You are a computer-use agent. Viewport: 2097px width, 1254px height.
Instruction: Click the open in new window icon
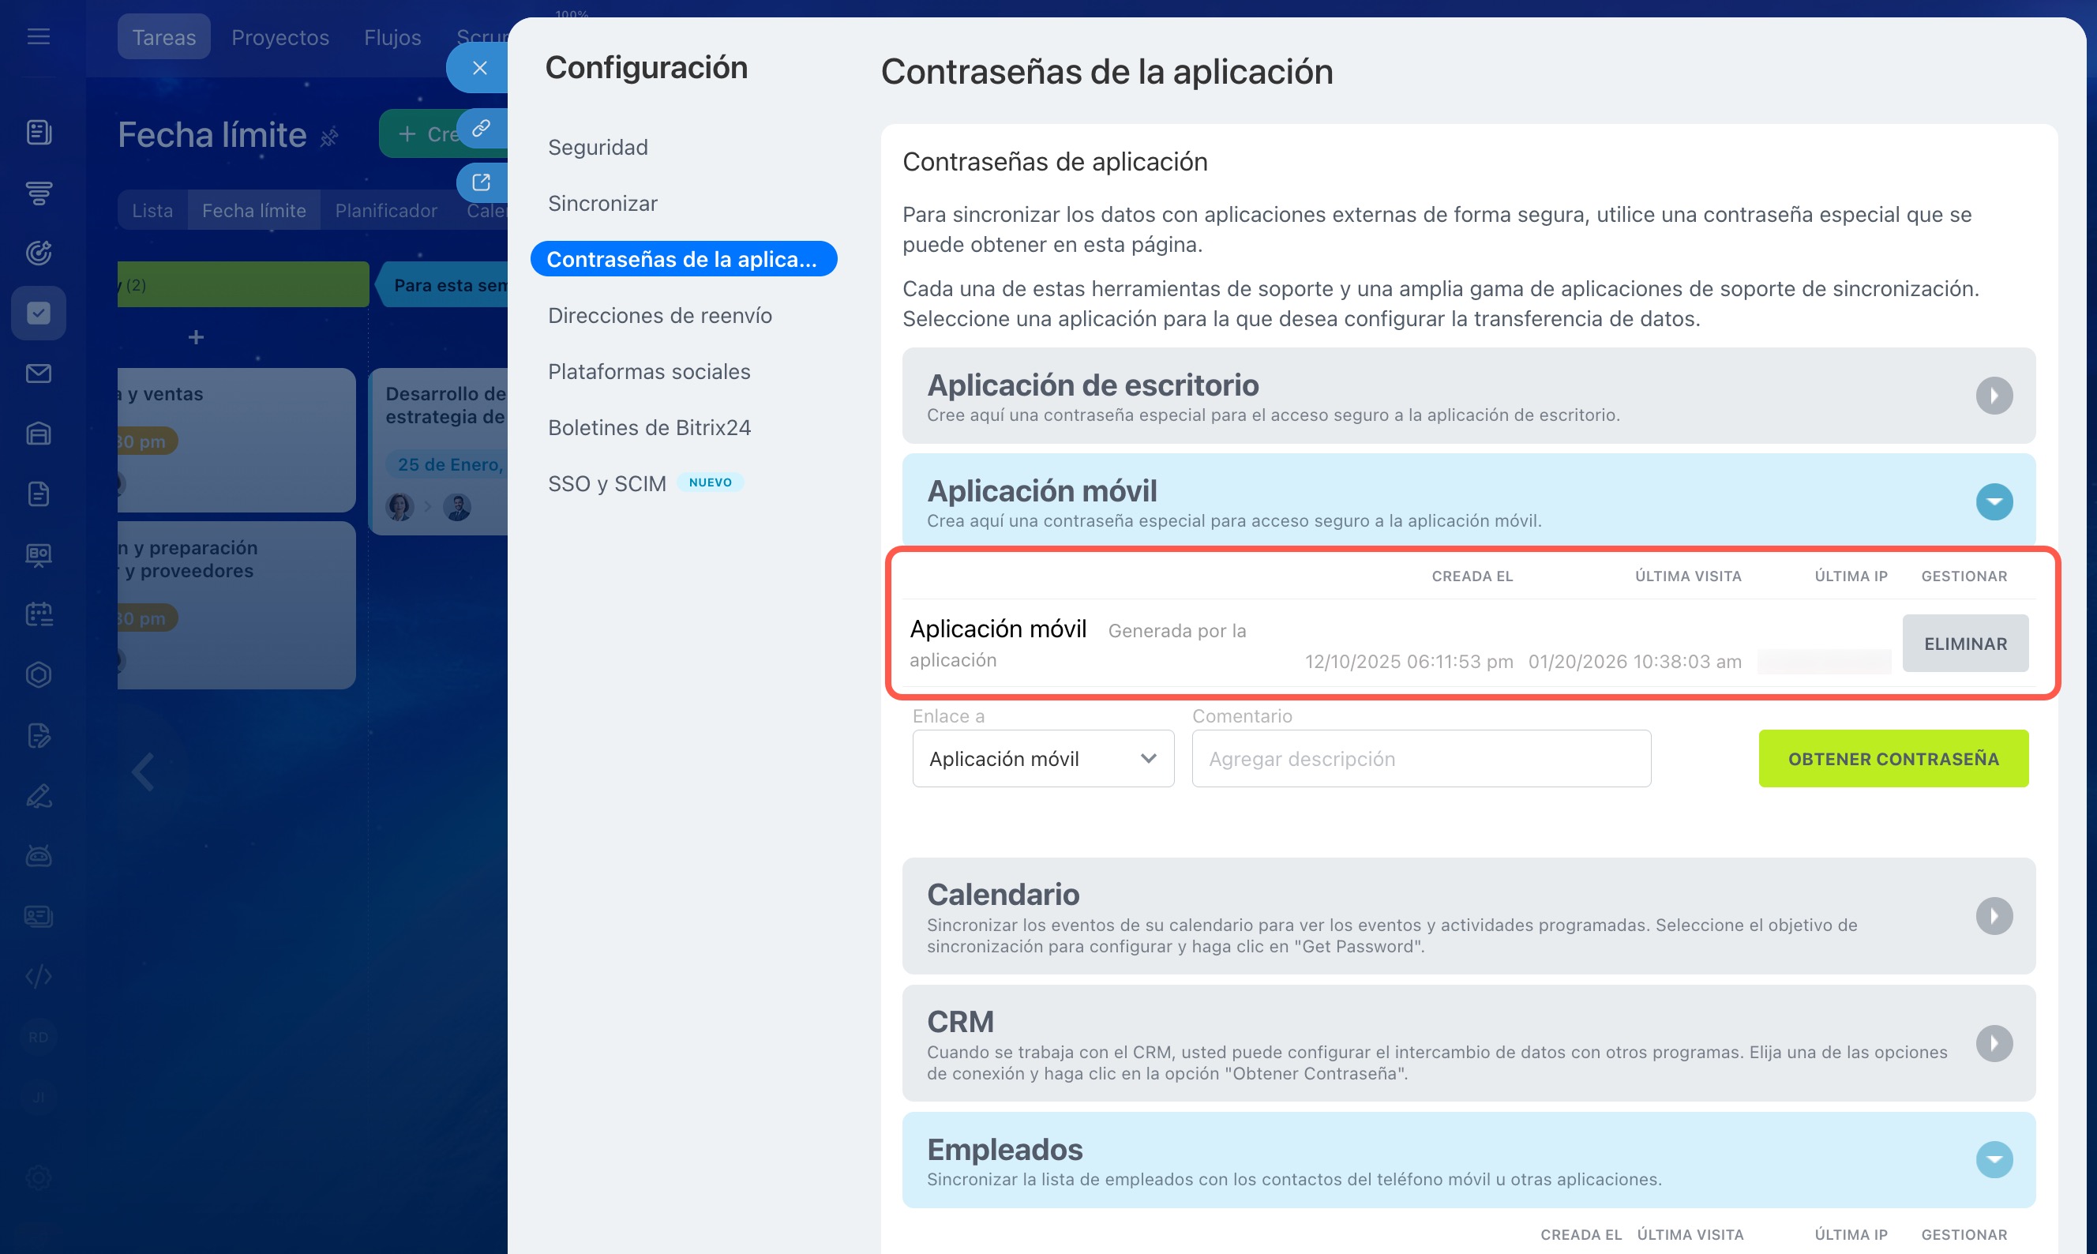tap(481, 182)
